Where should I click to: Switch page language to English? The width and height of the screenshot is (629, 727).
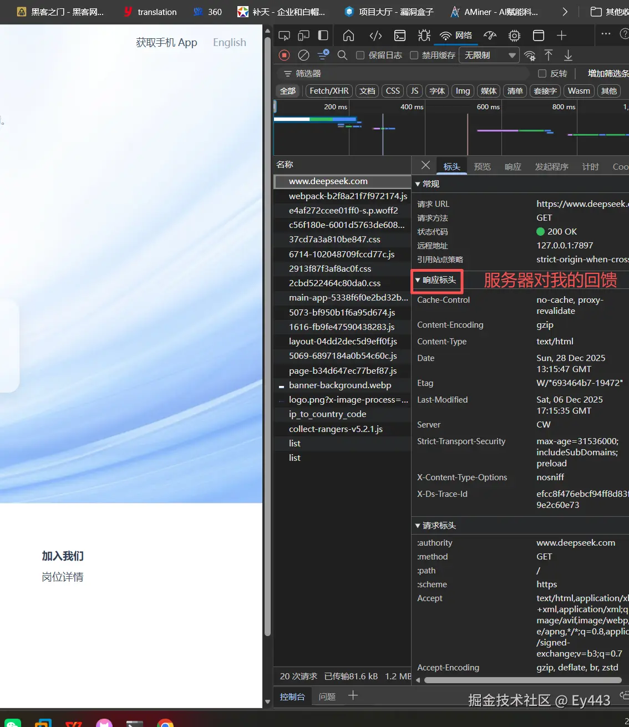point(229,42)
